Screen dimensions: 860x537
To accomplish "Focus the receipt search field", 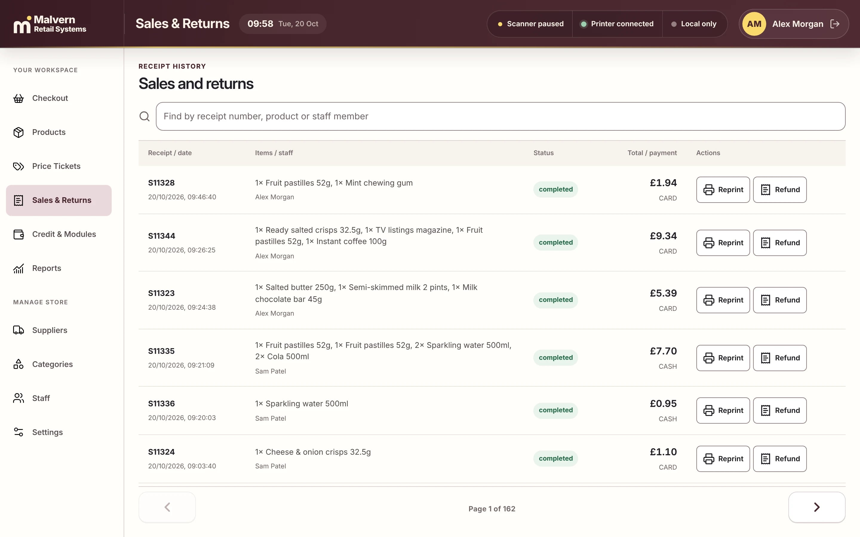I will tap(500, 116).
